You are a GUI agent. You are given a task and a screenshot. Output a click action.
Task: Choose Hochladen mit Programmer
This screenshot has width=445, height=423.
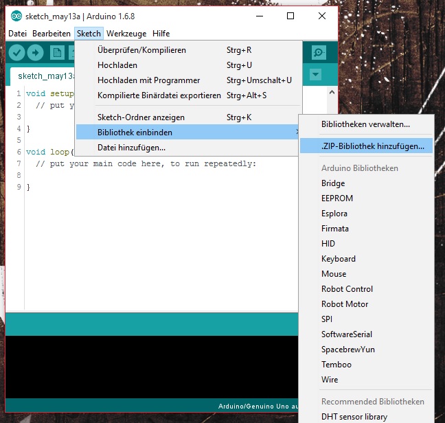click(188, 80)
